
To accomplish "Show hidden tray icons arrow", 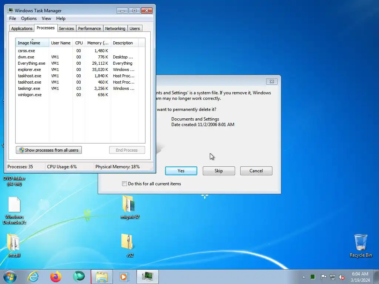I will pyautogui.click(x=303, y=277).
